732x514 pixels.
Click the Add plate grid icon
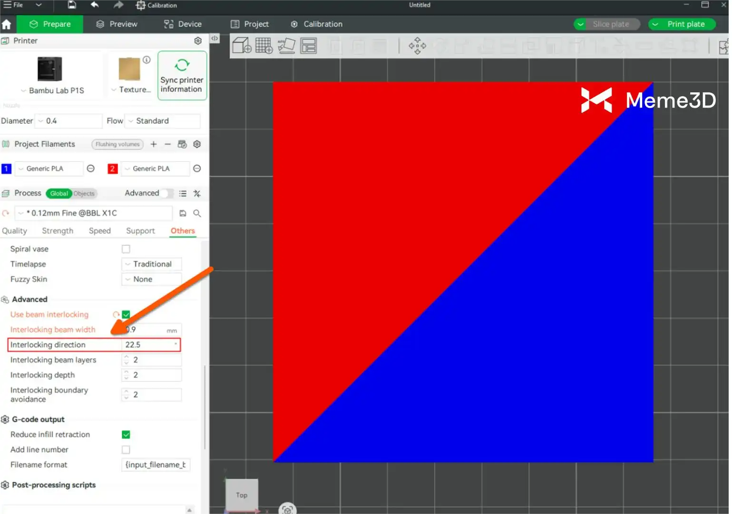coord(264,46)
